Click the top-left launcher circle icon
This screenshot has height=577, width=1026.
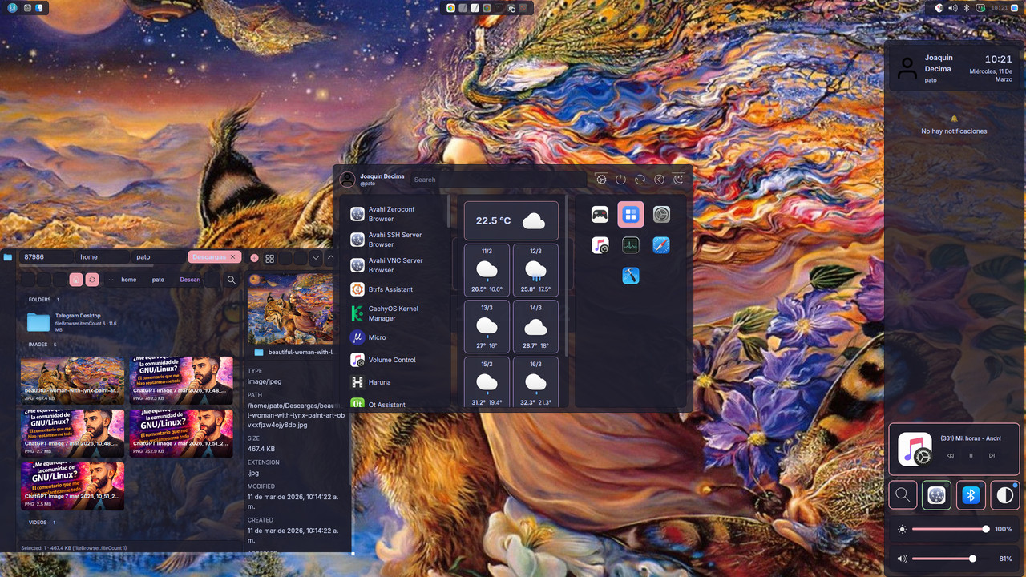click(13, 8)
